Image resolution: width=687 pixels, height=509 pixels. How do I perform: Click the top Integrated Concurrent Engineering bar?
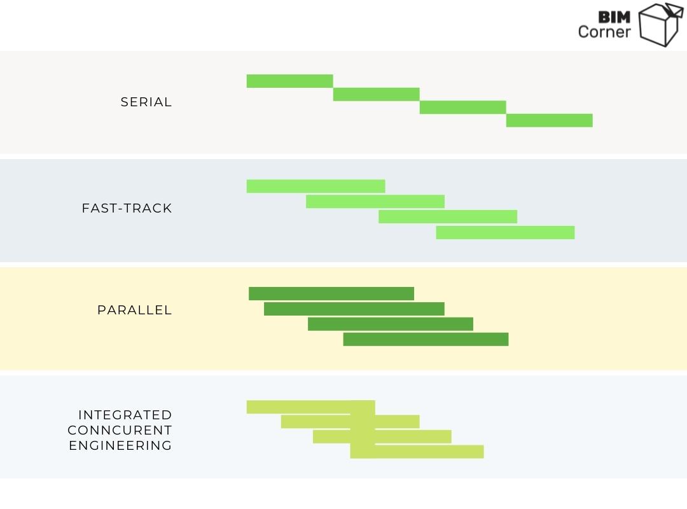click(x=310, y=407)
